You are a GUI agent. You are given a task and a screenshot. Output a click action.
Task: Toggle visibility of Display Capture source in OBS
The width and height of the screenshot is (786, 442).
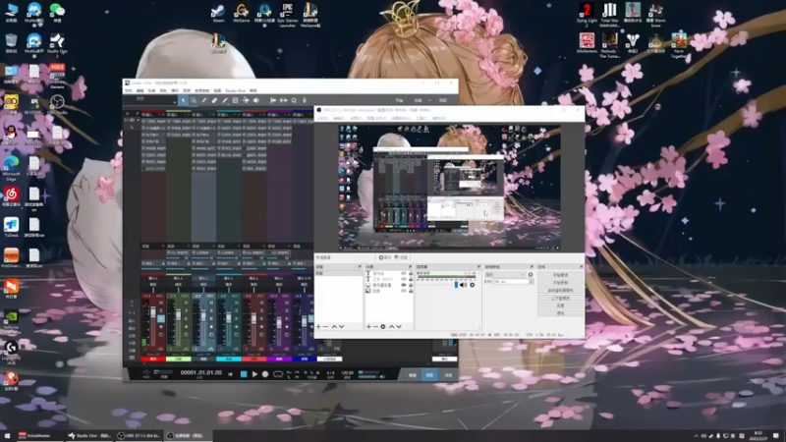tap(404, 285)
